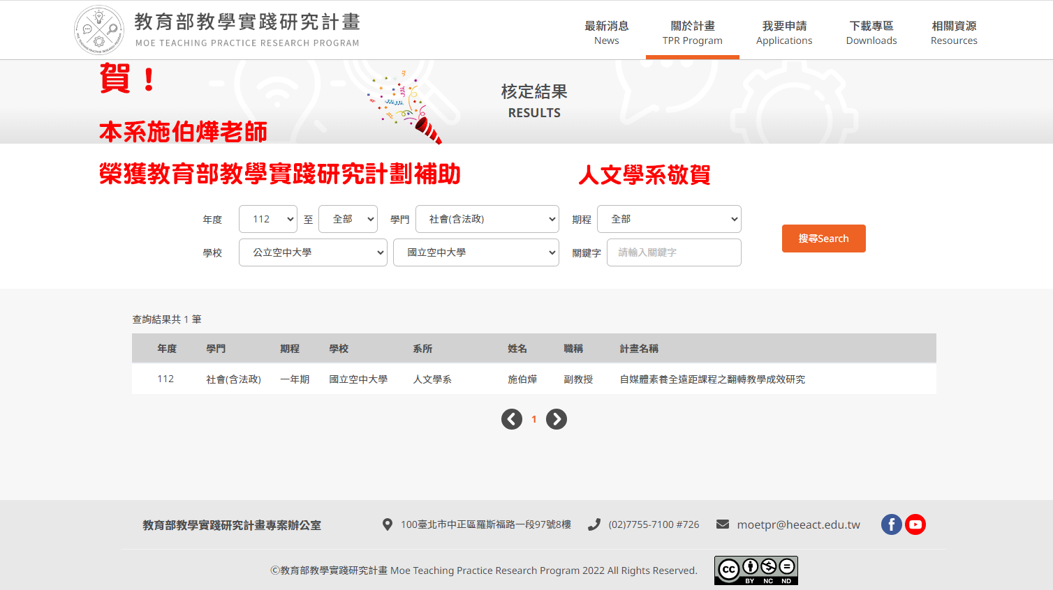Click the name cell 施伯燁
The width and height of the screenshot is (1053, 590).
pos(522,379)
